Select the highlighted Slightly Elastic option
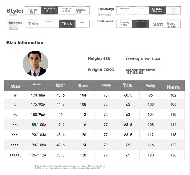 [x=157, y=10]
